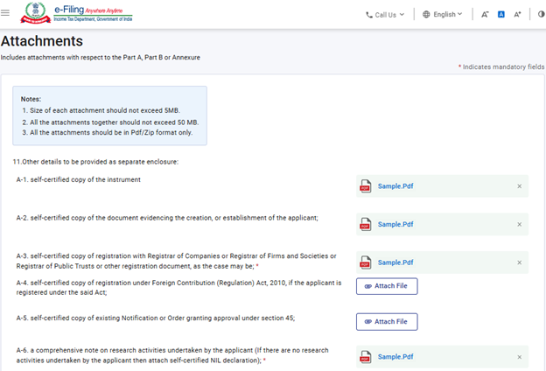Image resolution: width=546 pixels, height=371 pixels.
Task: Open Sample.Pdf link for A-2 creation document
Action: 395,224
